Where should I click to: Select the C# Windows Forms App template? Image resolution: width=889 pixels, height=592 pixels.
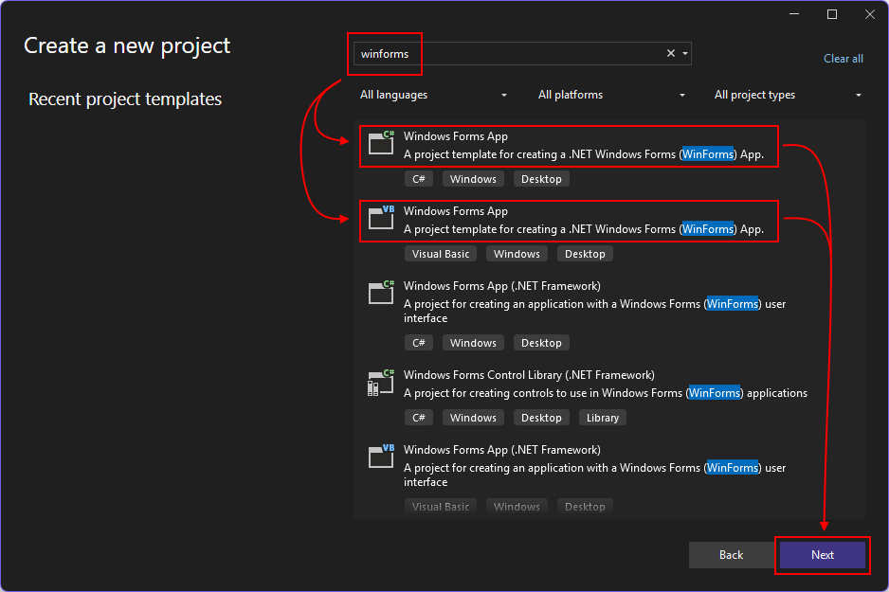(569, 144)
